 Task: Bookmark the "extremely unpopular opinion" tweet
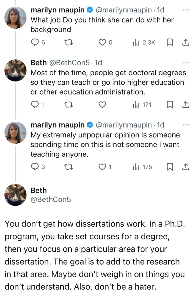point(170,167)
